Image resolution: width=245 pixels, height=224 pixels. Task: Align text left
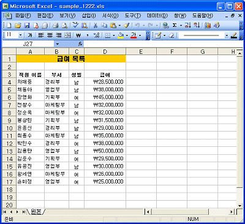point(41,35)
